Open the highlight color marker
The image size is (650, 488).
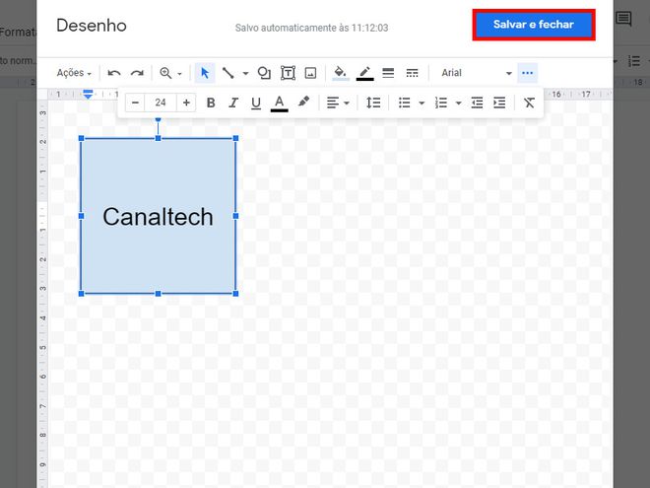[304, 102]
